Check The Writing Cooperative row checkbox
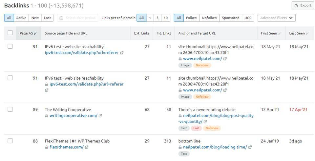The height and width of the screenshot is (161, 315). tap(10, 109)
